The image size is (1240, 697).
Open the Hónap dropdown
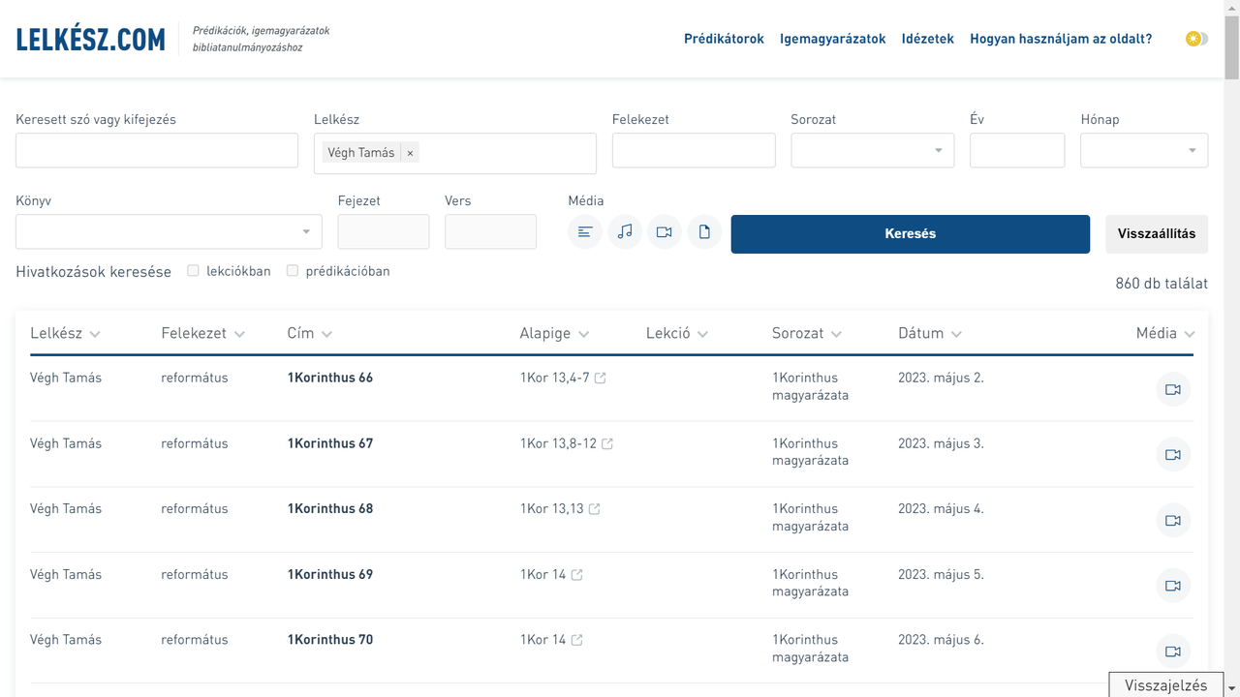tap(1144, 150)
